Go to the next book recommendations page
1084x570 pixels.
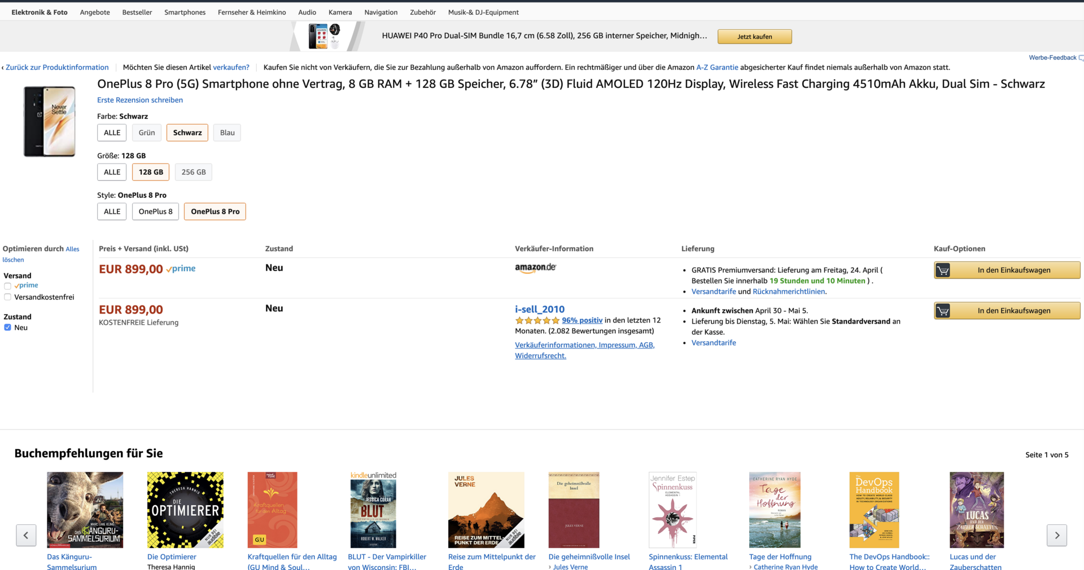1057,535
